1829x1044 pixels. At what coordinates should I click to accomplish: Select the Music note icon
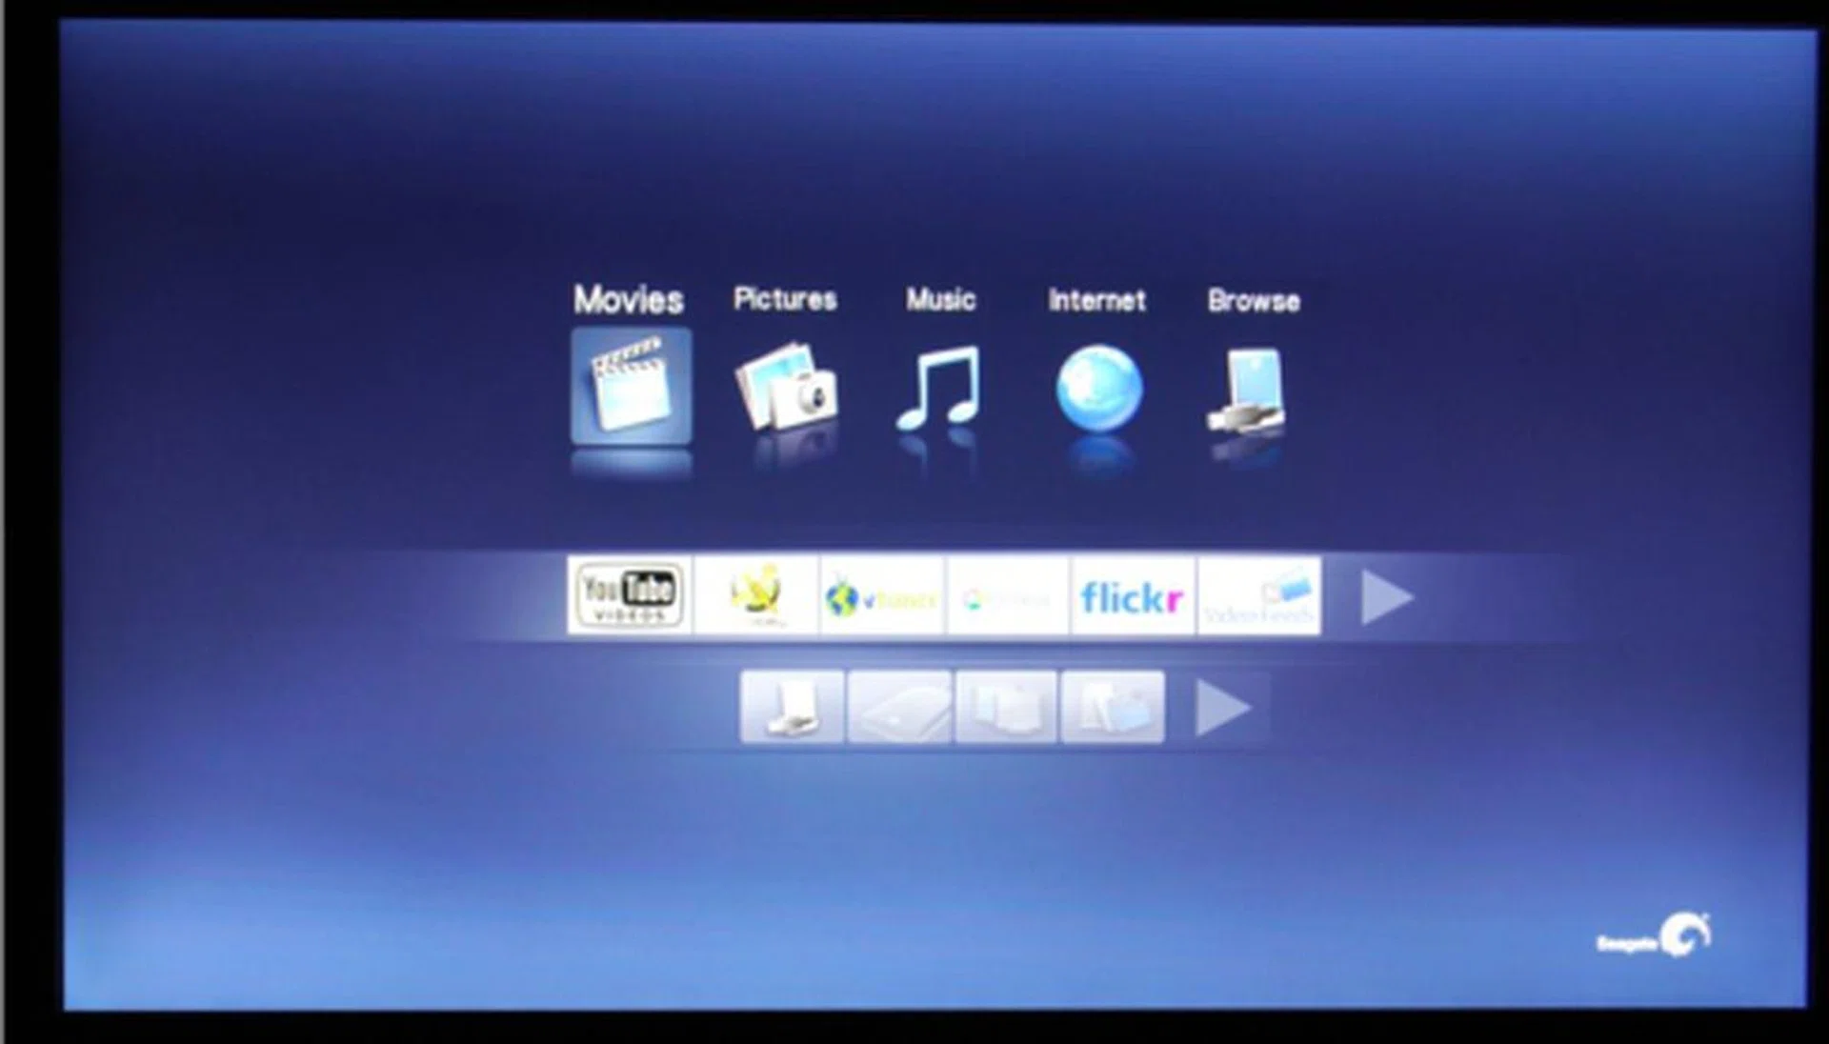click(x=939, y=389)
